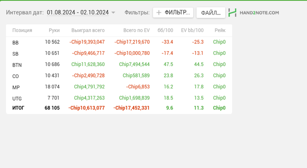Click the Hand2Note logo icon
This screenshot has height=168, width=307.
[x=232, y=13]
